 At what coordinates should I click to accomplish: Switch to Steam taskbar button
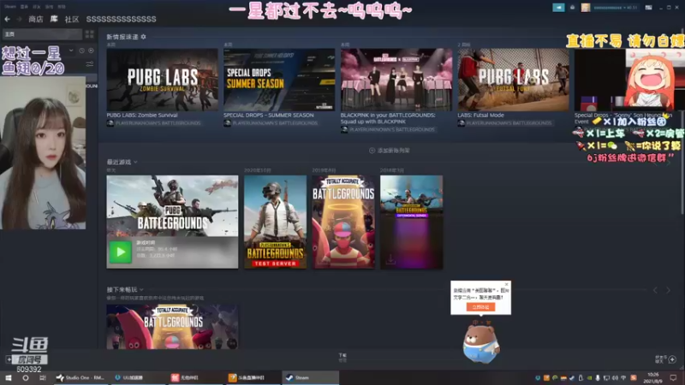tap(309, 377)
